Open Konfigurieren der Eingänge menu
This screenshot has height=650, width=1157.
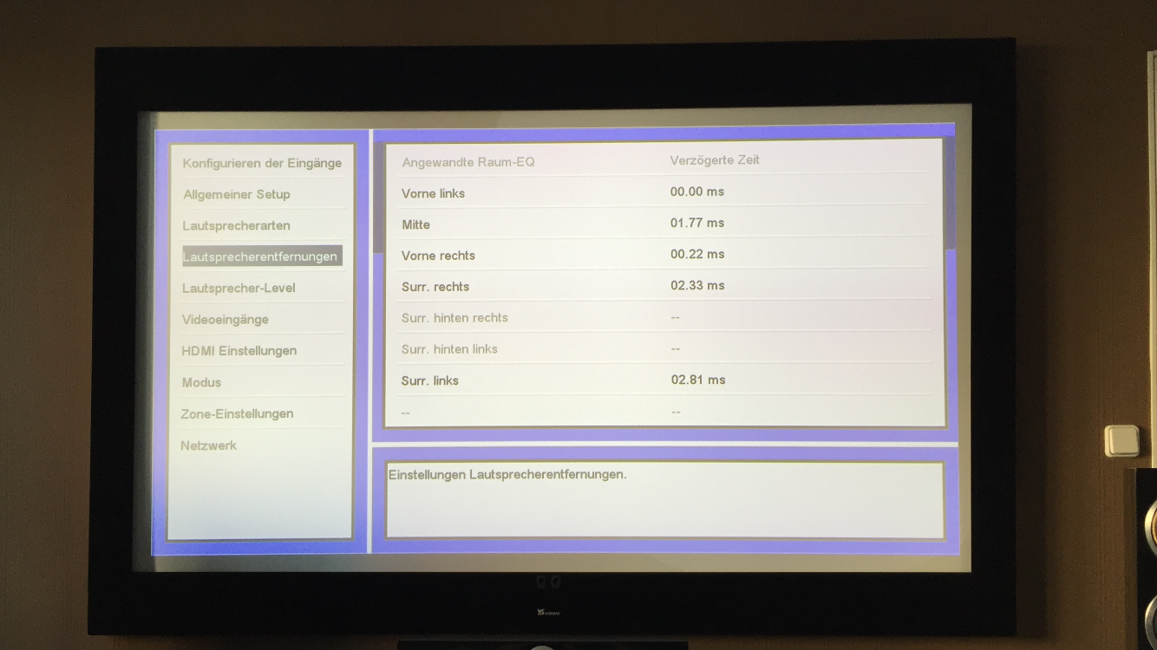262,163
